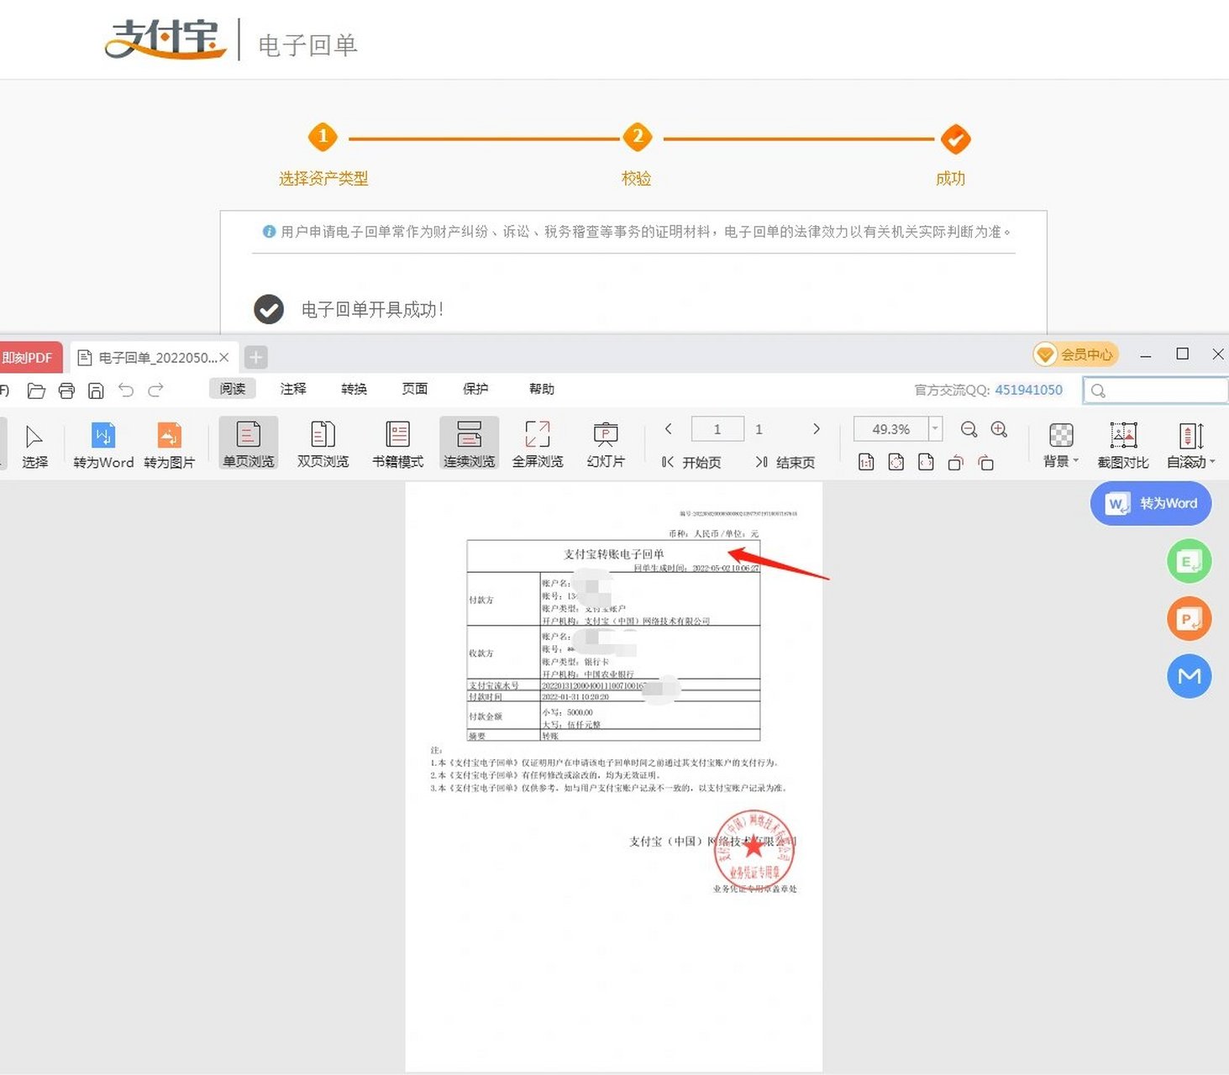1229x1075 pixels.
Task: Open the 保护 protect tab
Action: pos(475,389)
